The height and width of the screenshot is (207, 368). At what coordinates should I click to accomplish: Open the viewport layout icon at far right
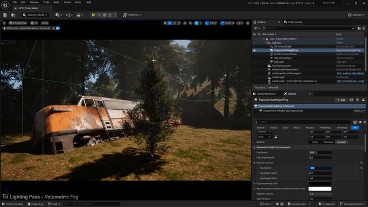(x=248, y=23)
